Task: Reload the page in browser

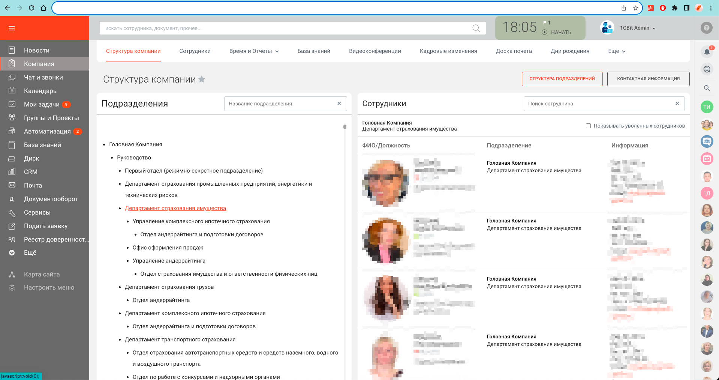Action: (x=31, y=8)
